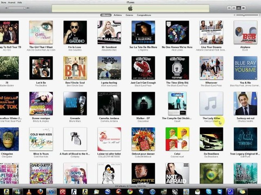Switch to Compositeurs tab
The image size is (261, 195).
(x=144, y=15)
